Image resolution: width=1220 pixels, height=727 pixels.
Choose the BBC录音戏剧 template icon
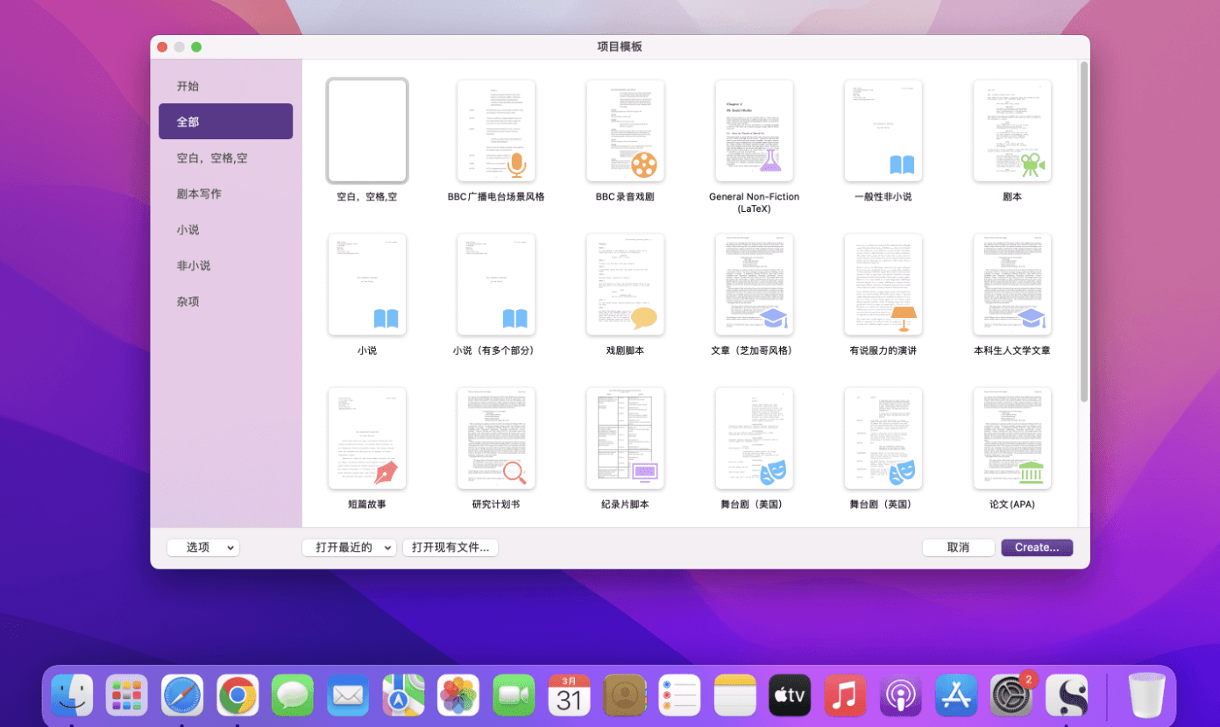625,131
